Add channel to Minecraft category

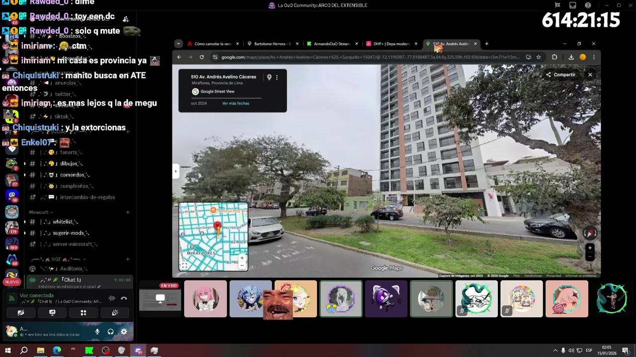point(128,212)
